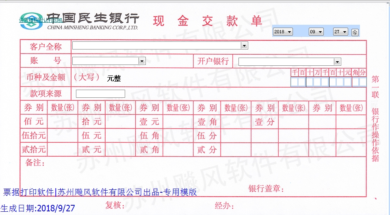
Task: Click the quantity cell beside 佰元
Action: pos(63,122)
